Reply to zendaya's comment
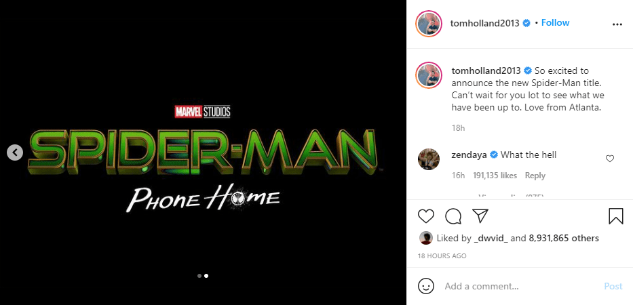The image size is (633, 305). (x=535, y=176)
